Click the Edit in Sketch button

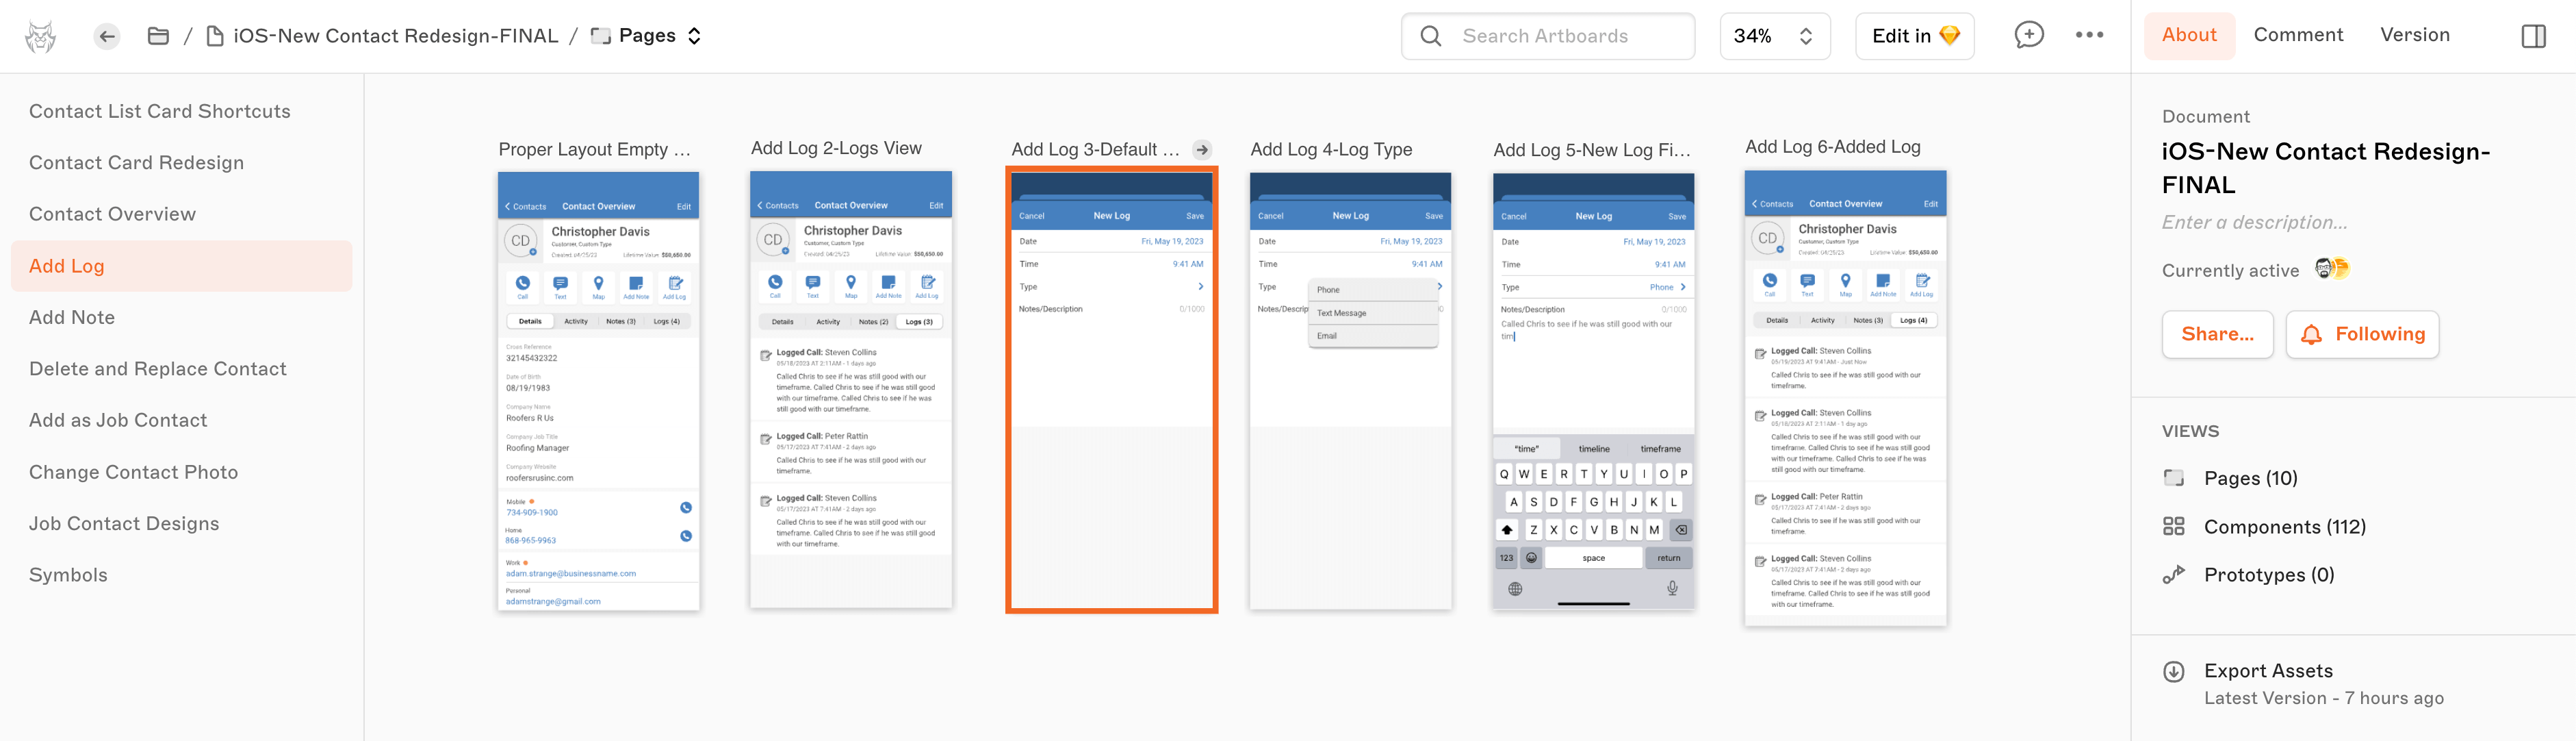1914,36
